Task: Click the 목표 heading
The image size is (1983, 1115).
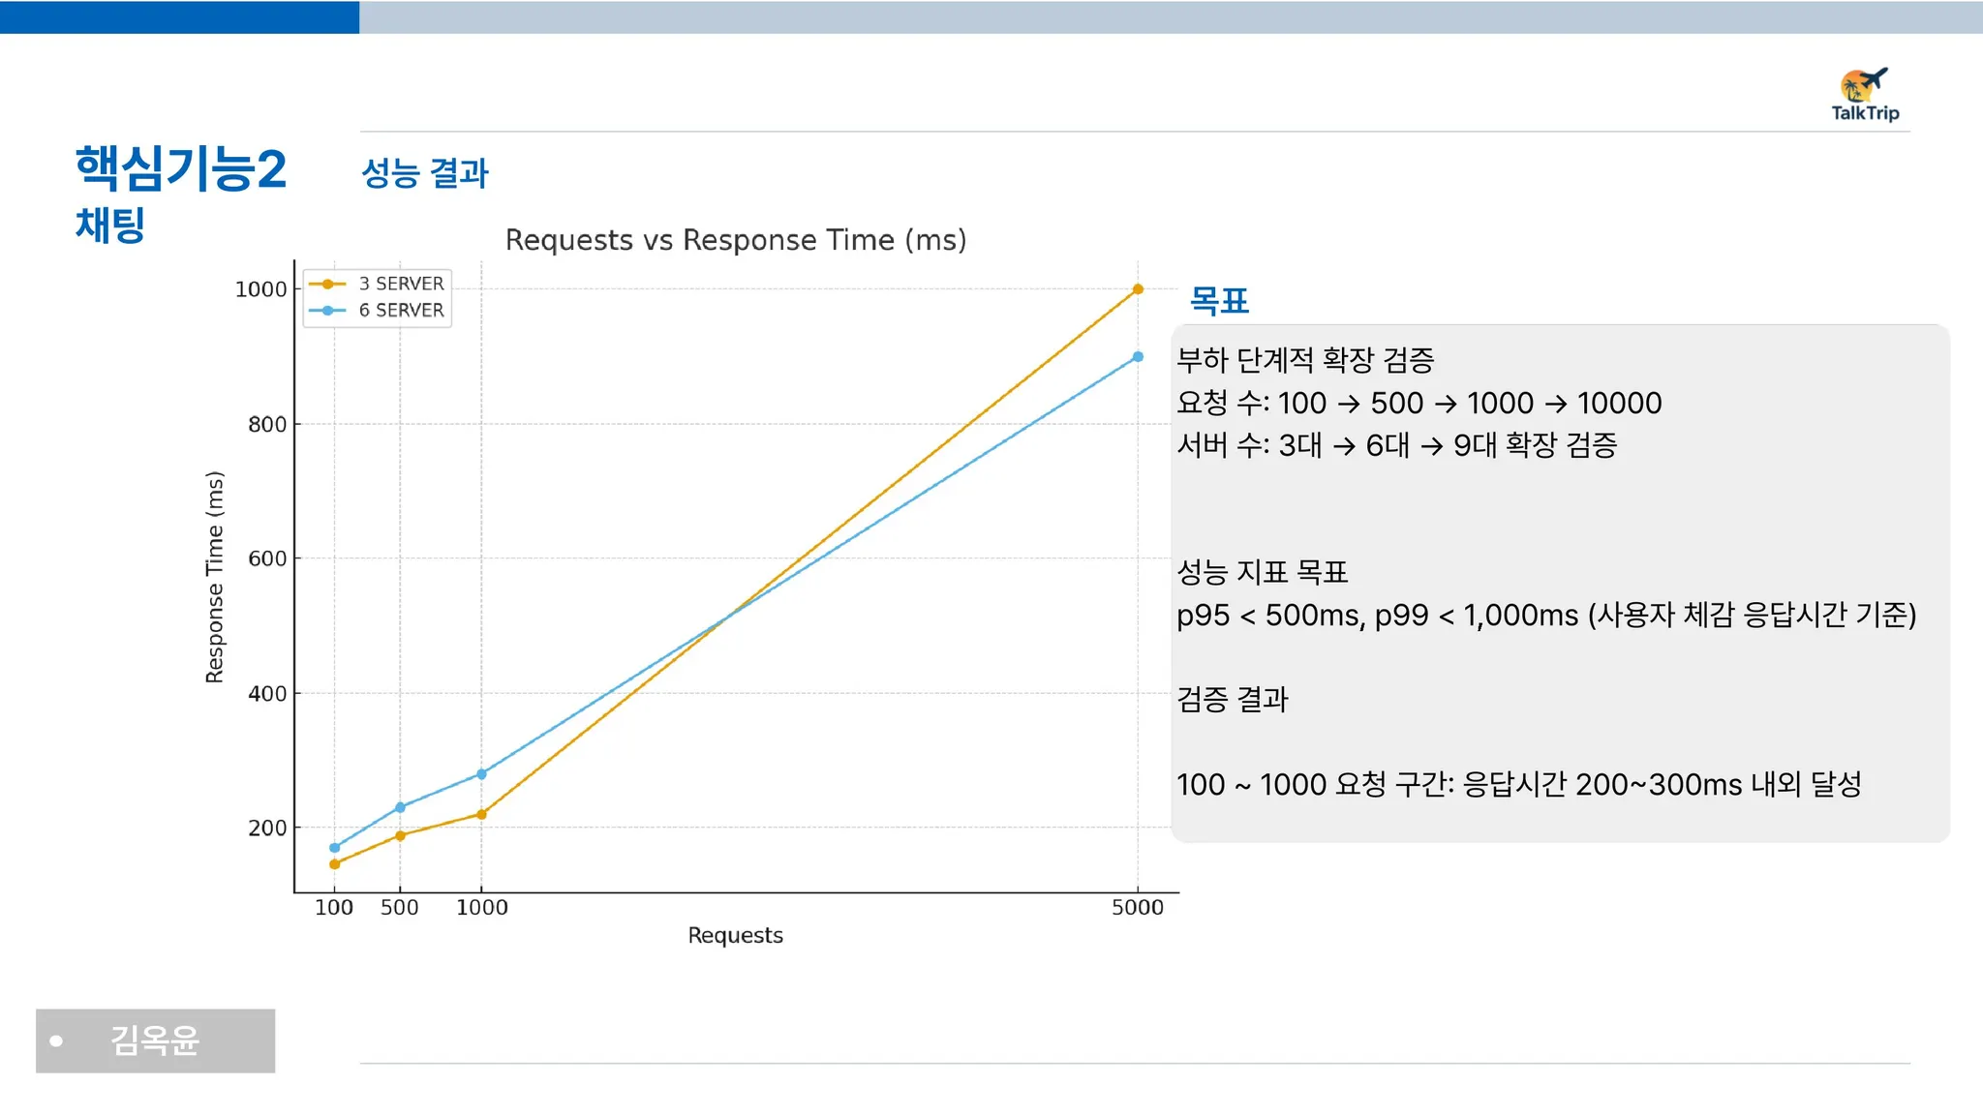Action: (x=1219, y=301)
